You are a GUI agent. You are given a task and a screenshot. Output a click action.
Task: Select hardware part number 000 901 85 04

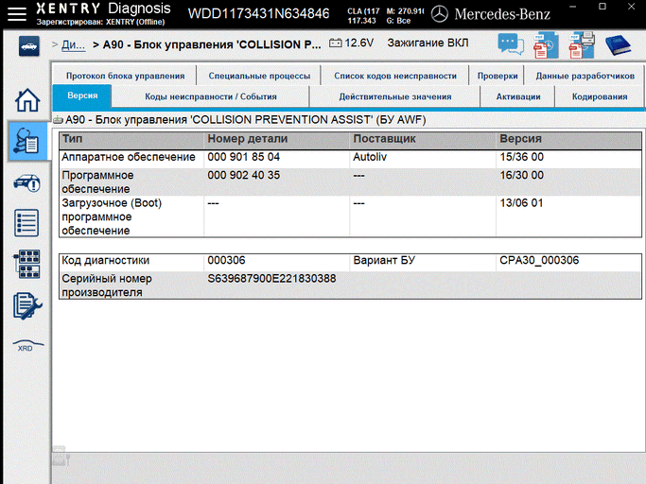[243, 157]
